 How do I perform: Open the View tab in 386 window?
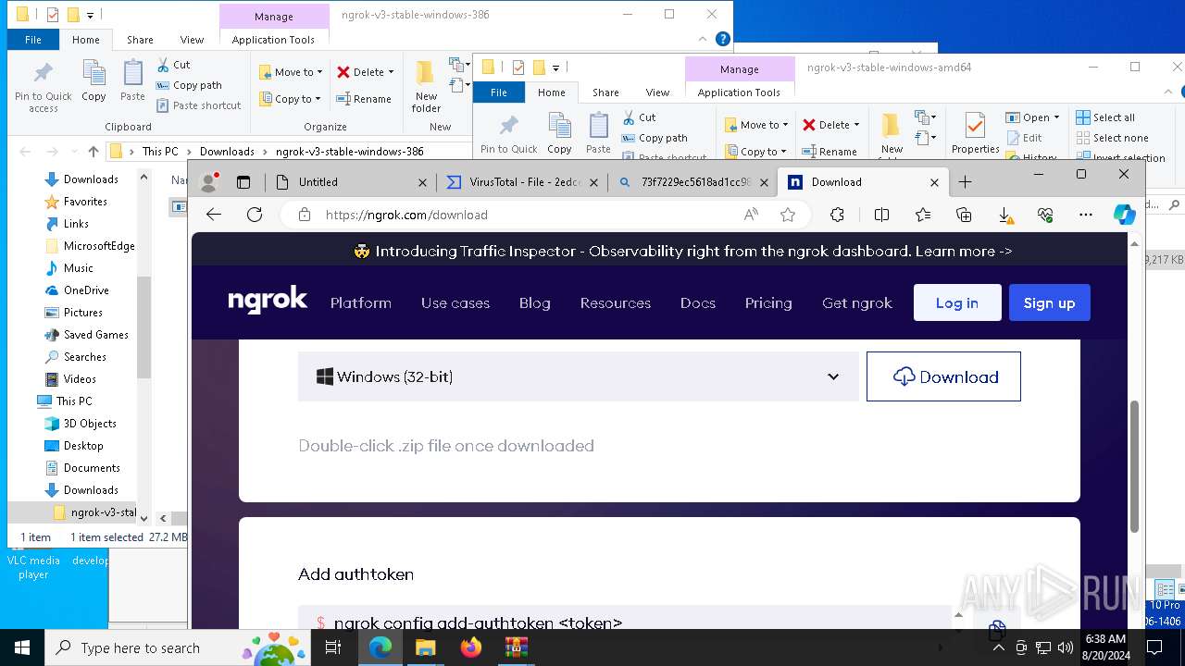192,40
